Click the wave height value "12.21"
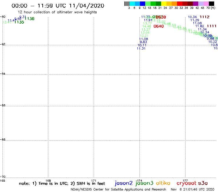The image size is (218, 192). [x=144, y=36]
